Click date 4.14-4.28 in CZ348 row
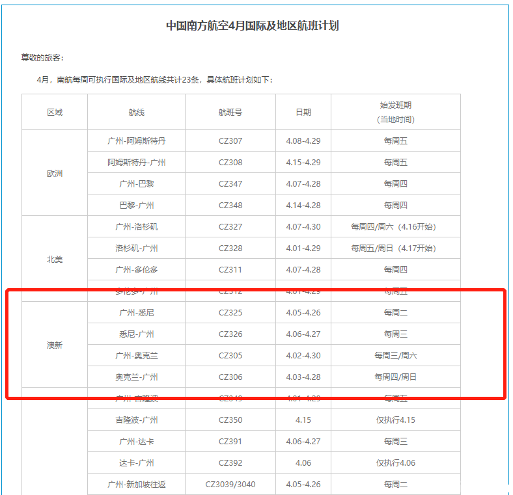This screenshot has width=513, height=495. coord(303,206)
